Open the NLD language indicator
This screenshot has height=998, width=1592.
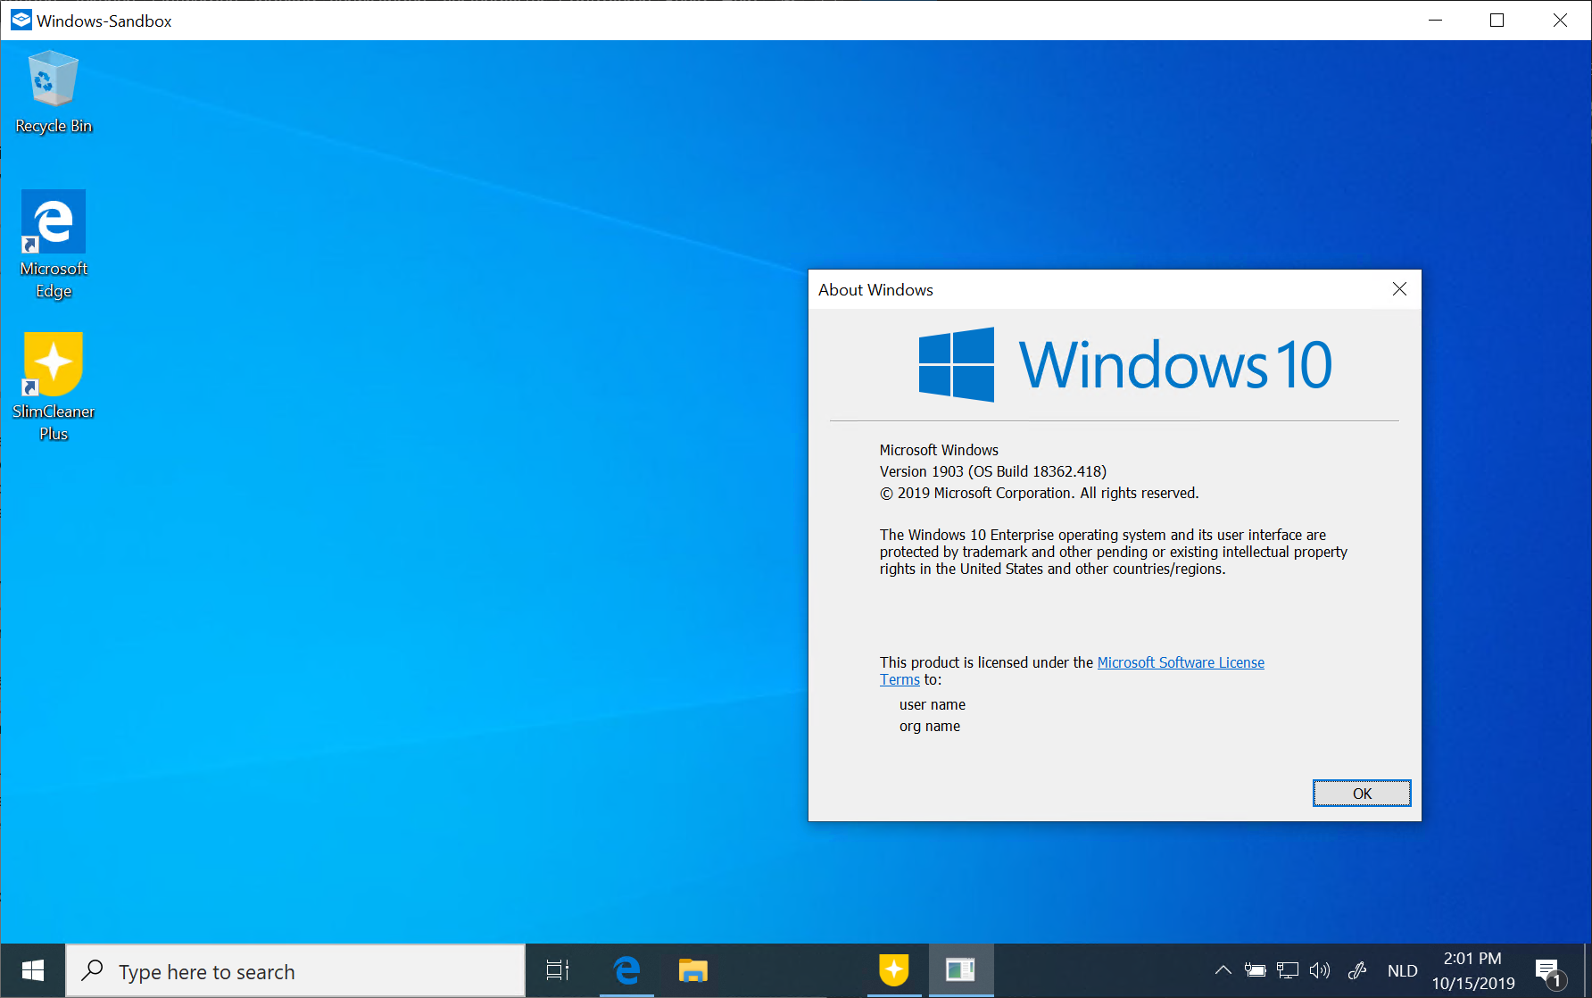click(x=1403, y=970)
